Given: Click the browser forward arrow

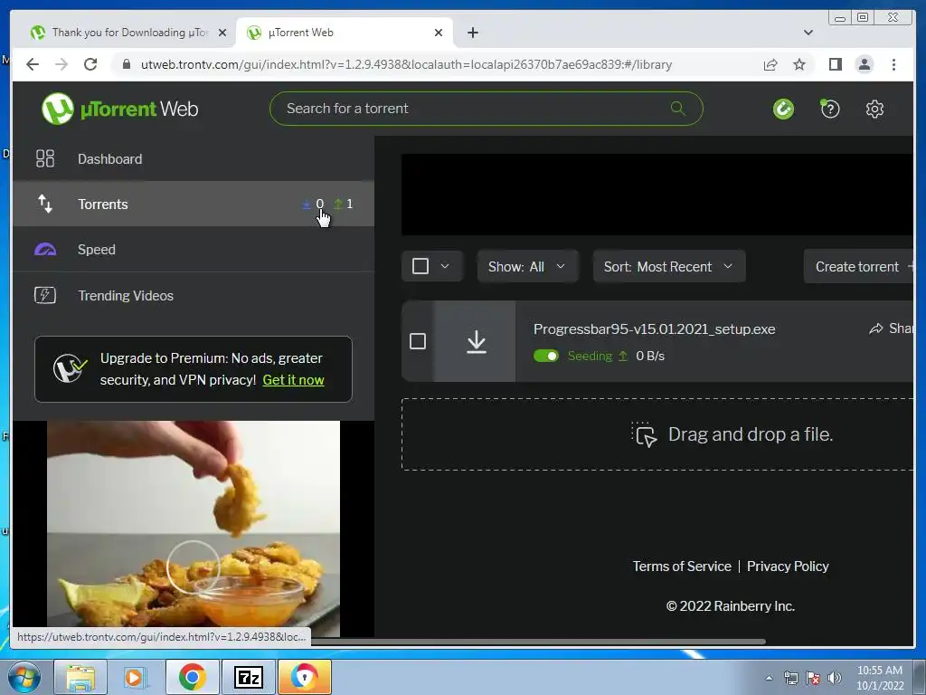Looking at the screenshot, I should click(x=61, y=64).
